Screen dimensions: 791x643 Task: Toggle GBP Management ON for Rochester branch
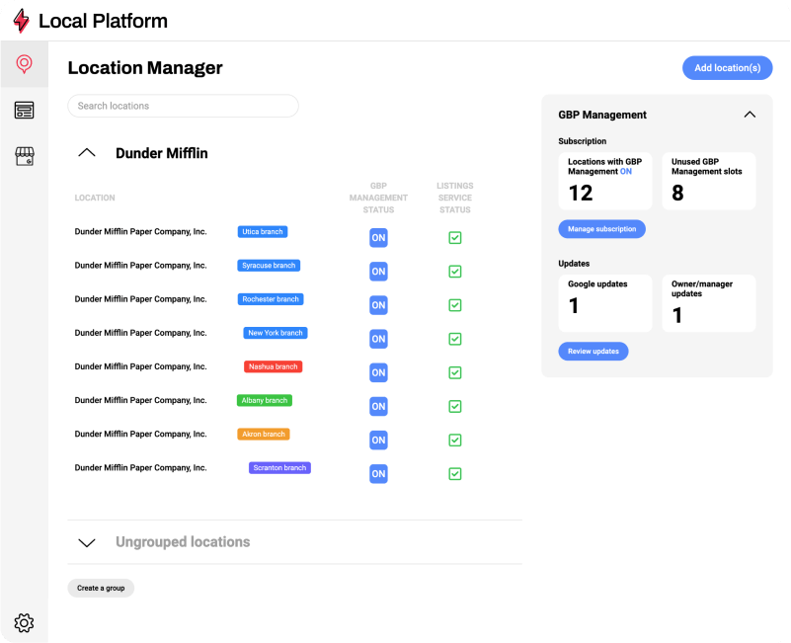[x=378, y=305]
